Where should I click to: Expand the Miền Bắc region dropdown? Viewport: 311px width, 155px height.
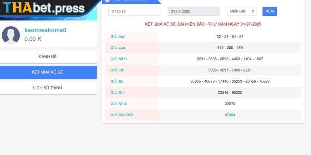pos(242,12)
